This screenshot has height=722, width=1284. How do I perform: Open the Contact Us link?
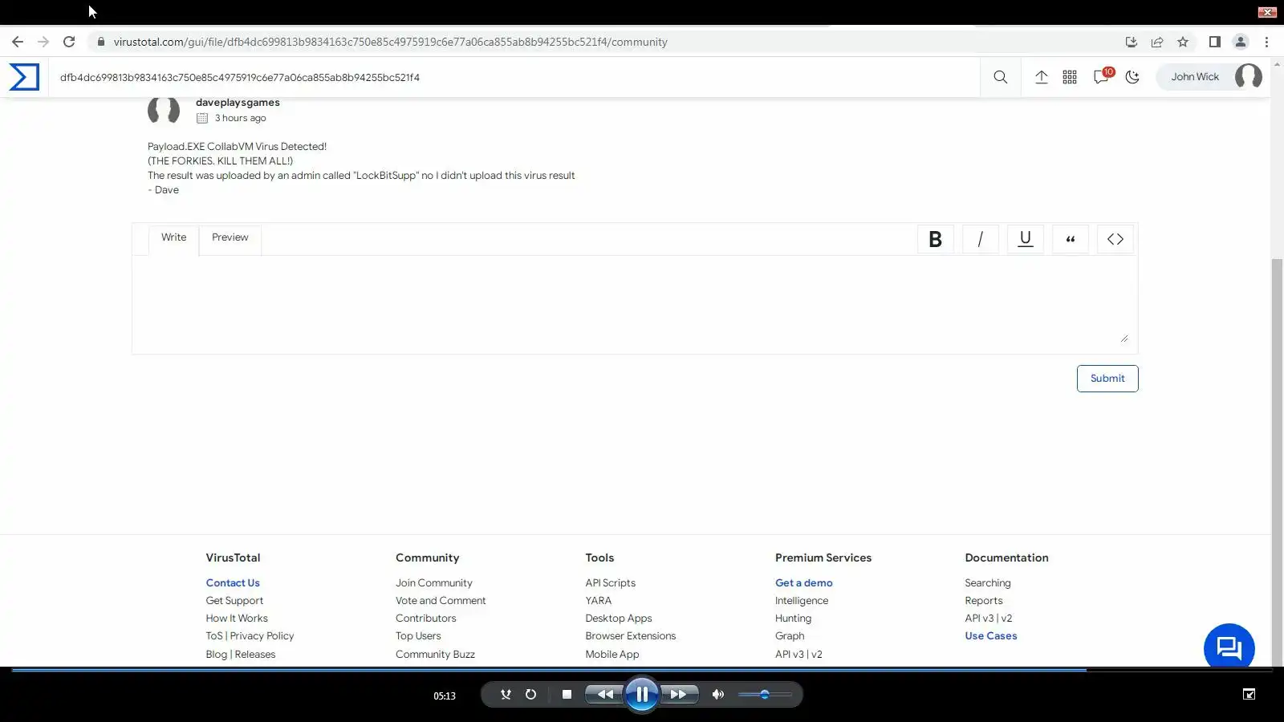coord(233,583)
